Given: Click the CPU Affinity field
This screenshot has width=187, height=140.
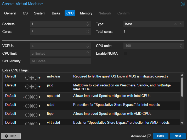Looking at the screenshot, I should (x=60, y=61).
